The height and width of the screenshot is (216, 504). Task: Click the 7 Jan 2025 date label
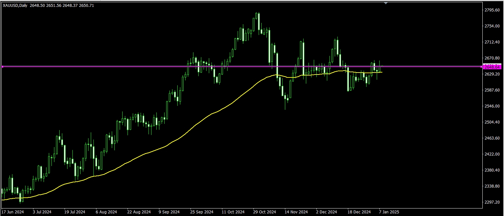pos(389,212)
